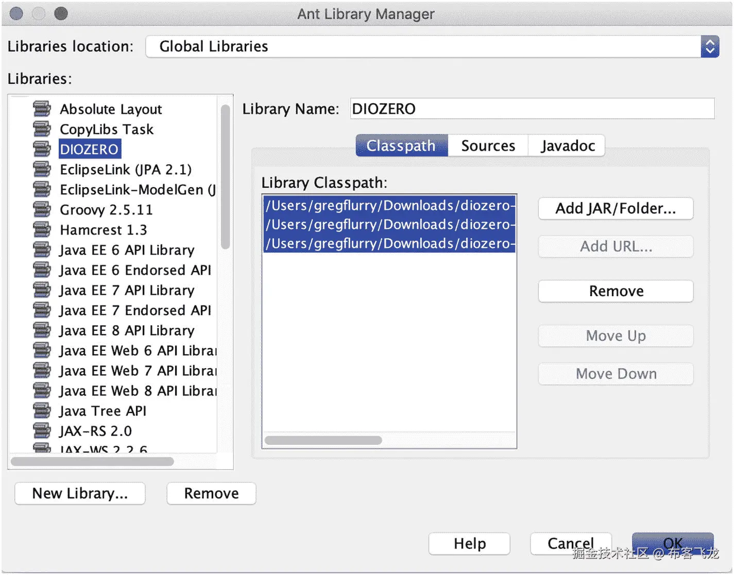Click the JAX-RS 2.0 library icon
The height and width of the screenshot is (575, 734).
(x=42, y=431)
